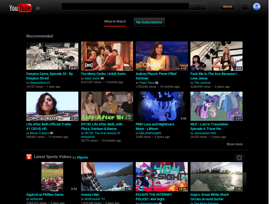Screen dimensions: 272x204
Task: Open the Conan Aubrey Plaza thumbnail
Action: tap(162, 56)
